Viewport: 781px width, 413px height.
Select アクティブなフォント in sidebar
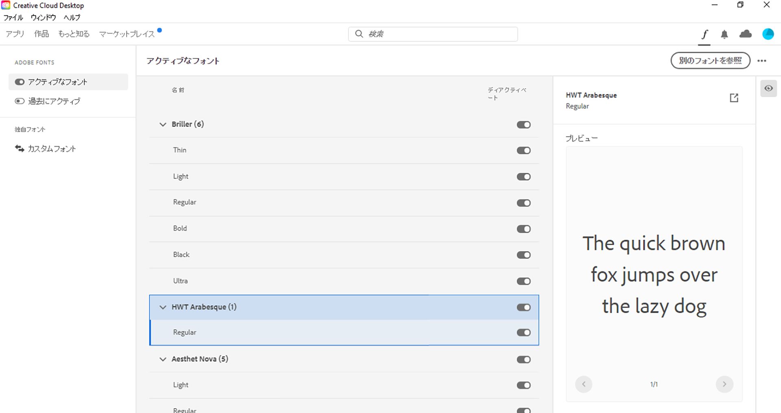[x=68, y=82]
